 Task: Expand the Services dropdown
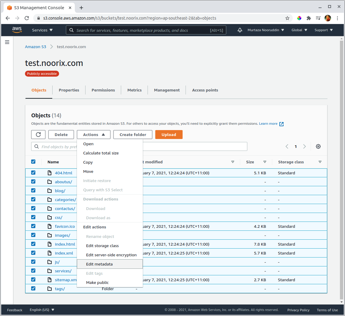point(42,30)
